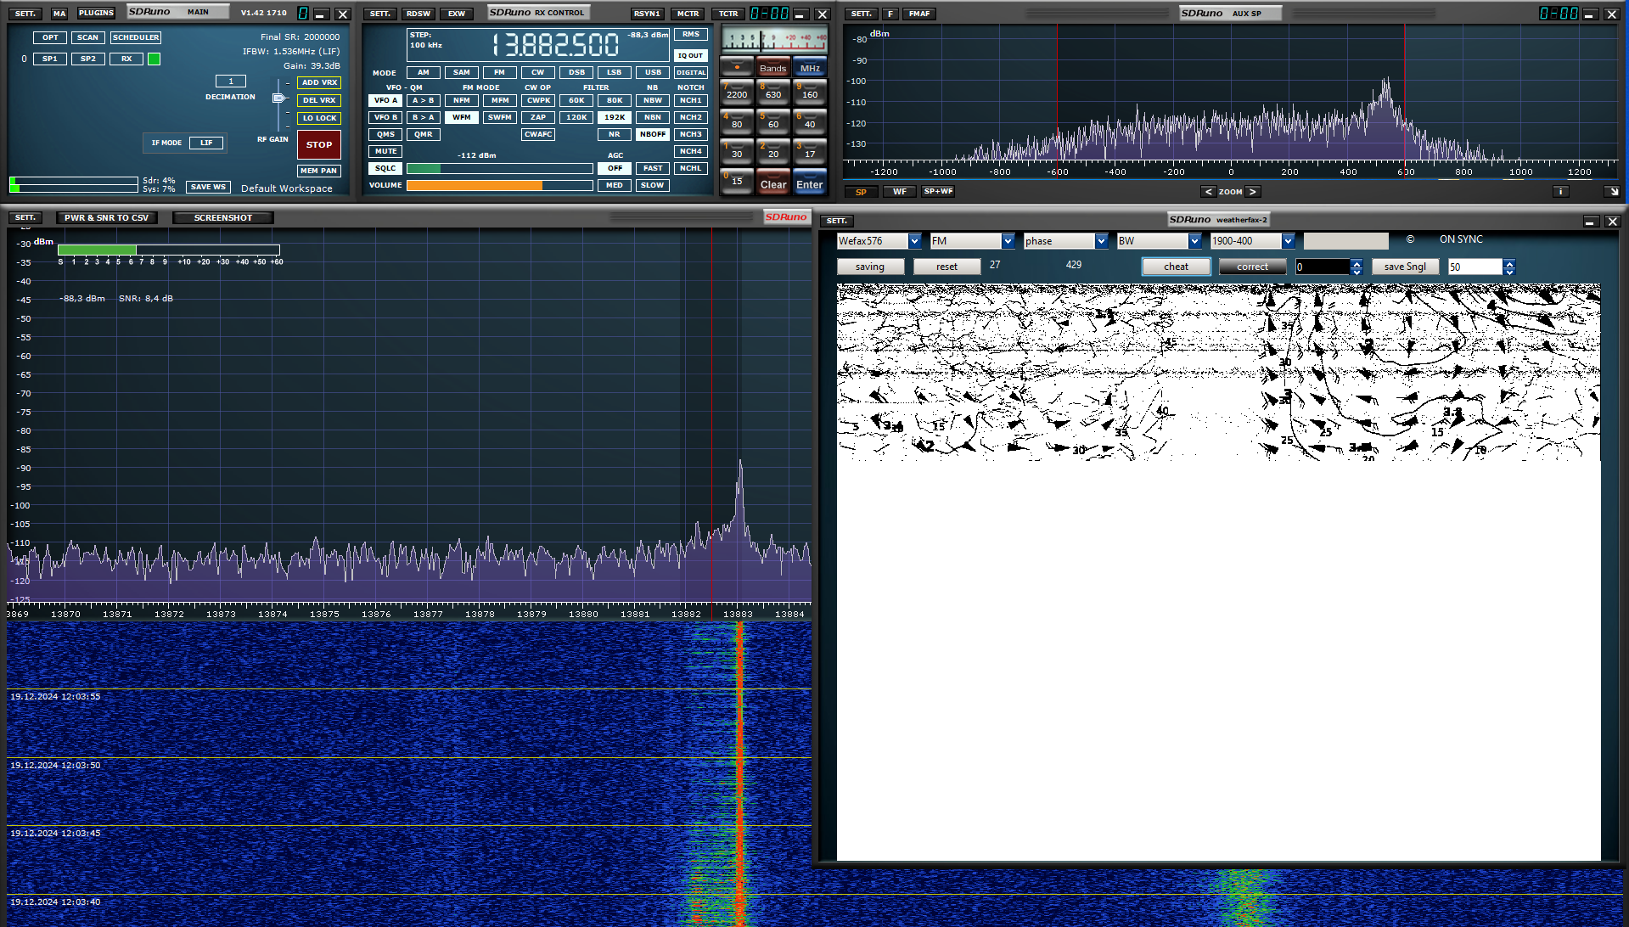Open the 1900-400 frequency range dropdown
Screen dimensions: 1629x927
pyautogui.click(x=1288, y=241)
